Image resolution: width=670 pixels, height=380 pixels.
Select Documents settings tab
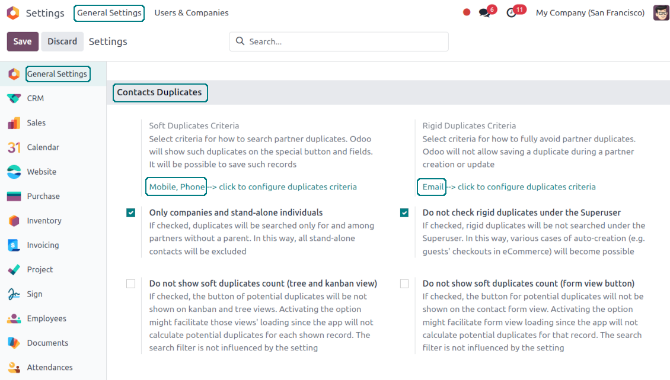point(47,343)
